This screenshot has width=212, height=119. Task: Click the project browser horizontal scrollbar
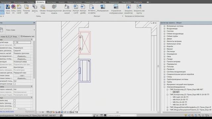pyautogui.click(x=182, y=112)
